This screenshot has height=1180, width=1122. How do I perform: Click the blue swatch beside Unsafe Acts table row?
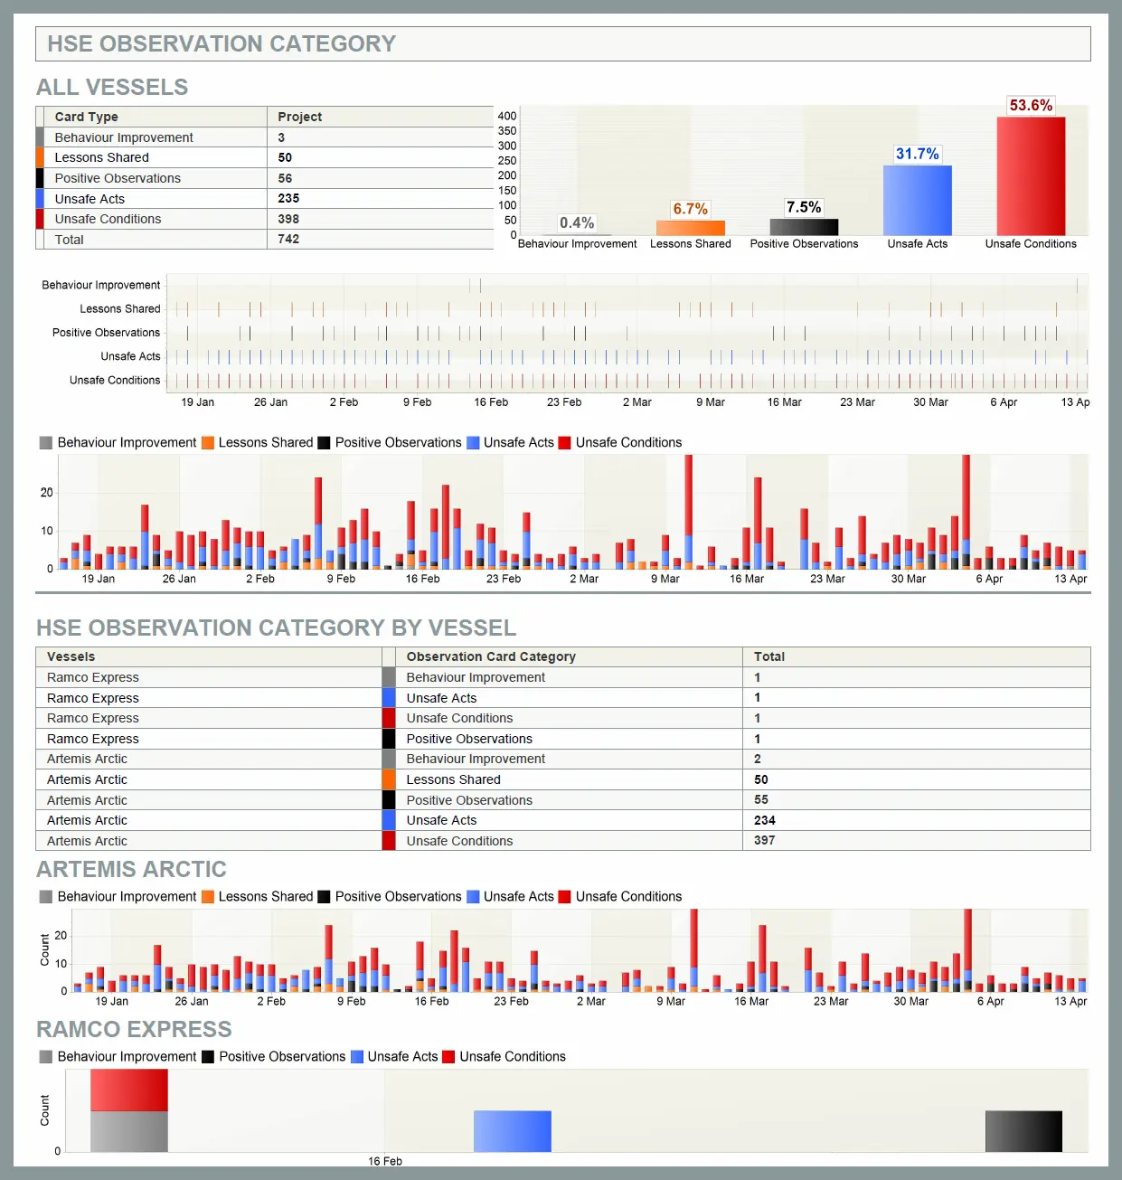40,198
